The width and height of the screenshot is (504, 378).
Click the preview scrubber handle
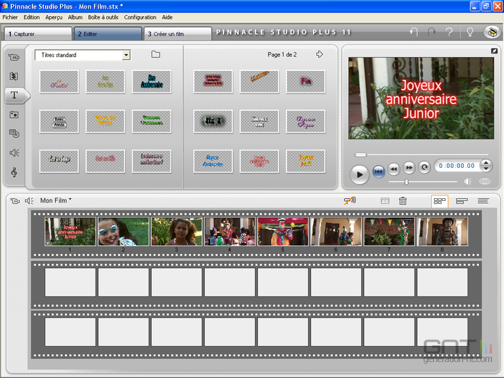(x=361, y=155)
